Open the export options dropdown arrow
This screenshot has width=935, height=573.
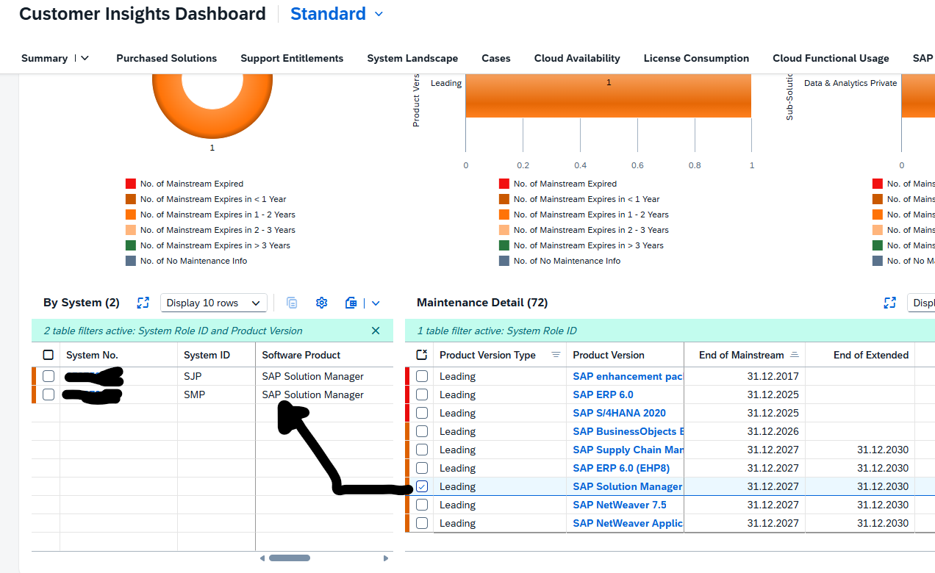tap(376, 303)
